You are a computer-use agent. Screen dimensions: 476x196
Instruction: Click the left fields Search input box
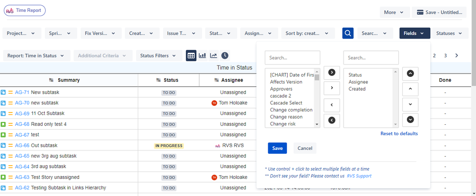293,58
